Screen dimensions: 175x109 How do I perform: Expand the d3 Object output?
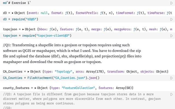tap(13, 13)
